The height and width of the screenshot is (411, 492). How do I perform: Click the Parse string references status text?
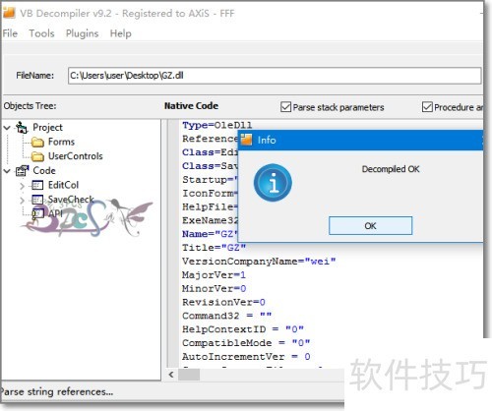click(57, 391)
